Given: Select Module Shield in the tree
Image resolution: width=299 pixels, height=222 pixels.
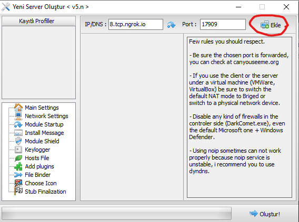Looking at the screenshot, I should [42, 141].
